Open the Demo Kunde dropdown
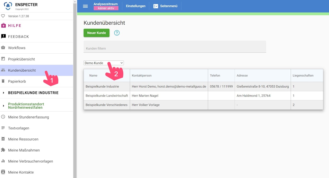 (104, 63)
